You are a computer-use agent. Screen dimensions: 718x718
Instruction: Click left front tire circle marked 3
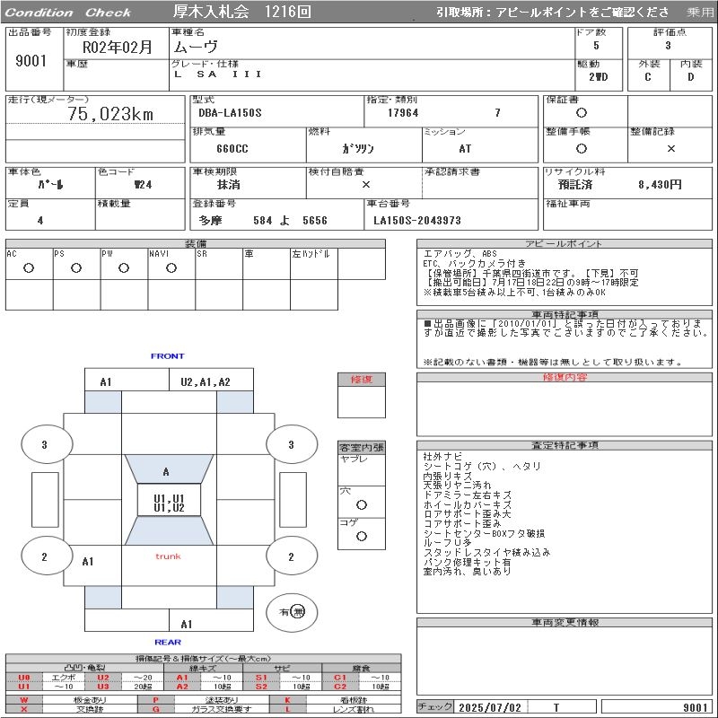pyautogui.click(x=47, y=444)
